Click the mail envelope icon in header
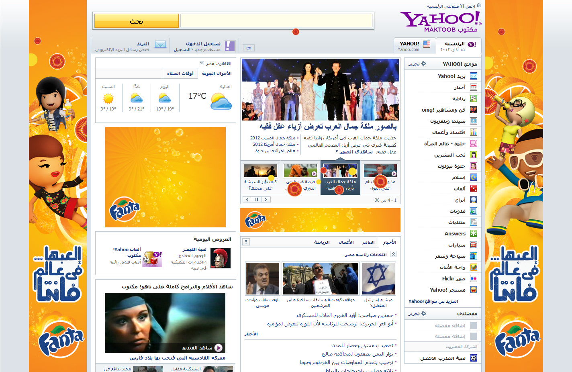The height and width of the screenshot is (372, 572). [160, 45]
